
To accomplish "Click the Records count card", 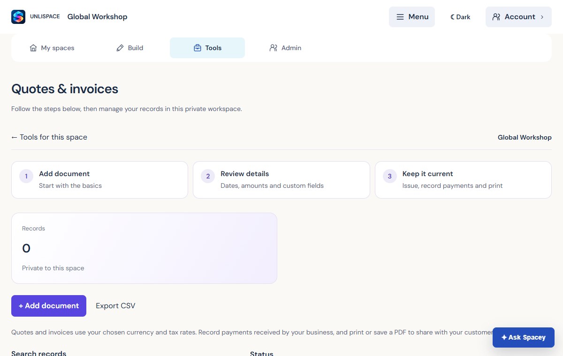I will point(144,248).
